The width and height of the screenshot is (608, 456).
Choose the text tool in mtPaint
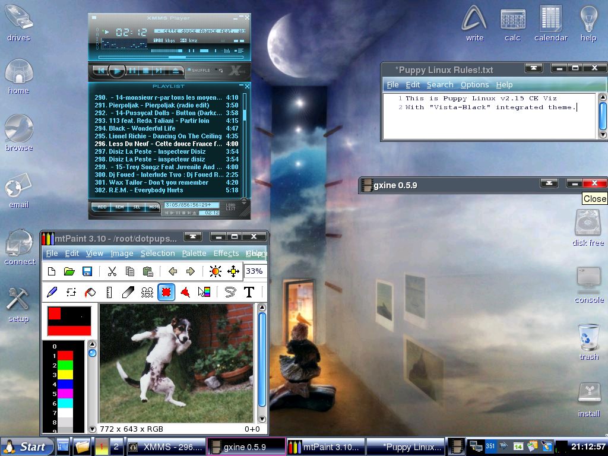pyautogui.click(x=249, y=292)
